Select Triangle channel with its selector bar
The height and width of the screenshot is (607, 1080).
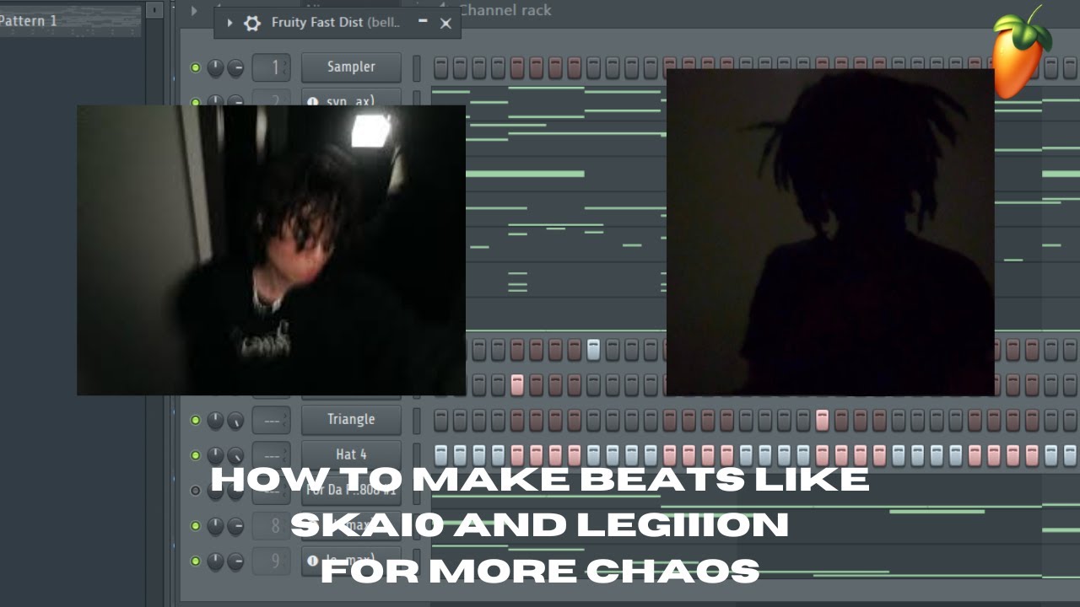pyautogui.click(x=416, y=420)
